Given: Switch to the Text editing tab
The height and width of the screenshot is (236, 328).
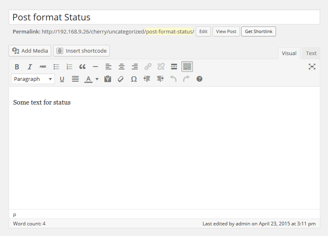Looking at the screenshot, I should pos(311,53).
